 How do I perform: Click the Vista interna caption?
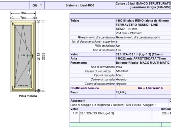tap(28, 96)
